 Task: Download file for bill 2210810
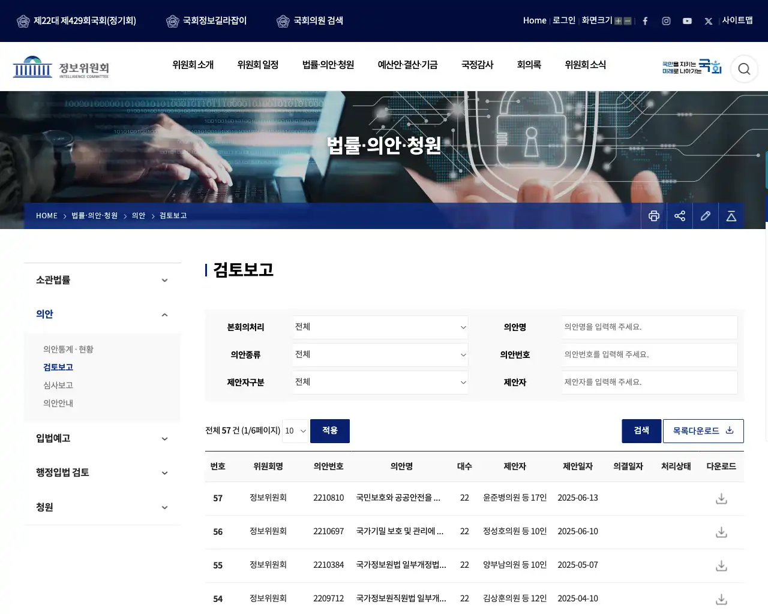[x=721, y=498]
